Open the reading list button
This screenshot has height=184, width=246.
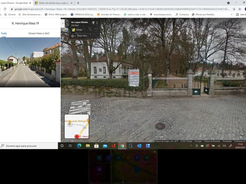coord(241,15)
